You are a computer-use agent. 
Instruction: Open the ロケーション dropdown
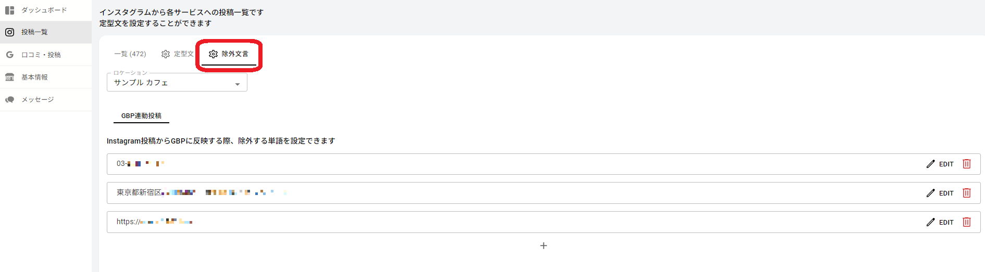177,83
